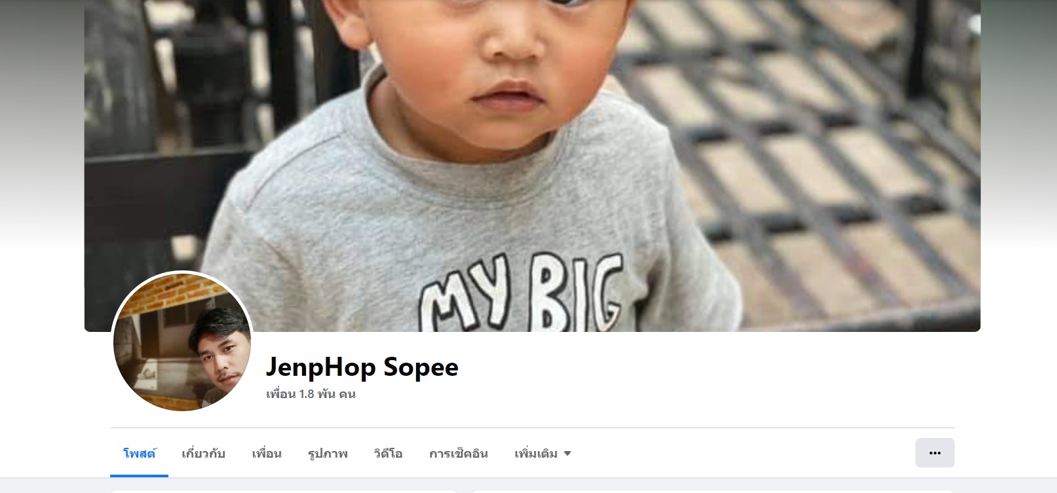
Task: View the การเช็คอิน tab
Action: [x=459, y=453]
